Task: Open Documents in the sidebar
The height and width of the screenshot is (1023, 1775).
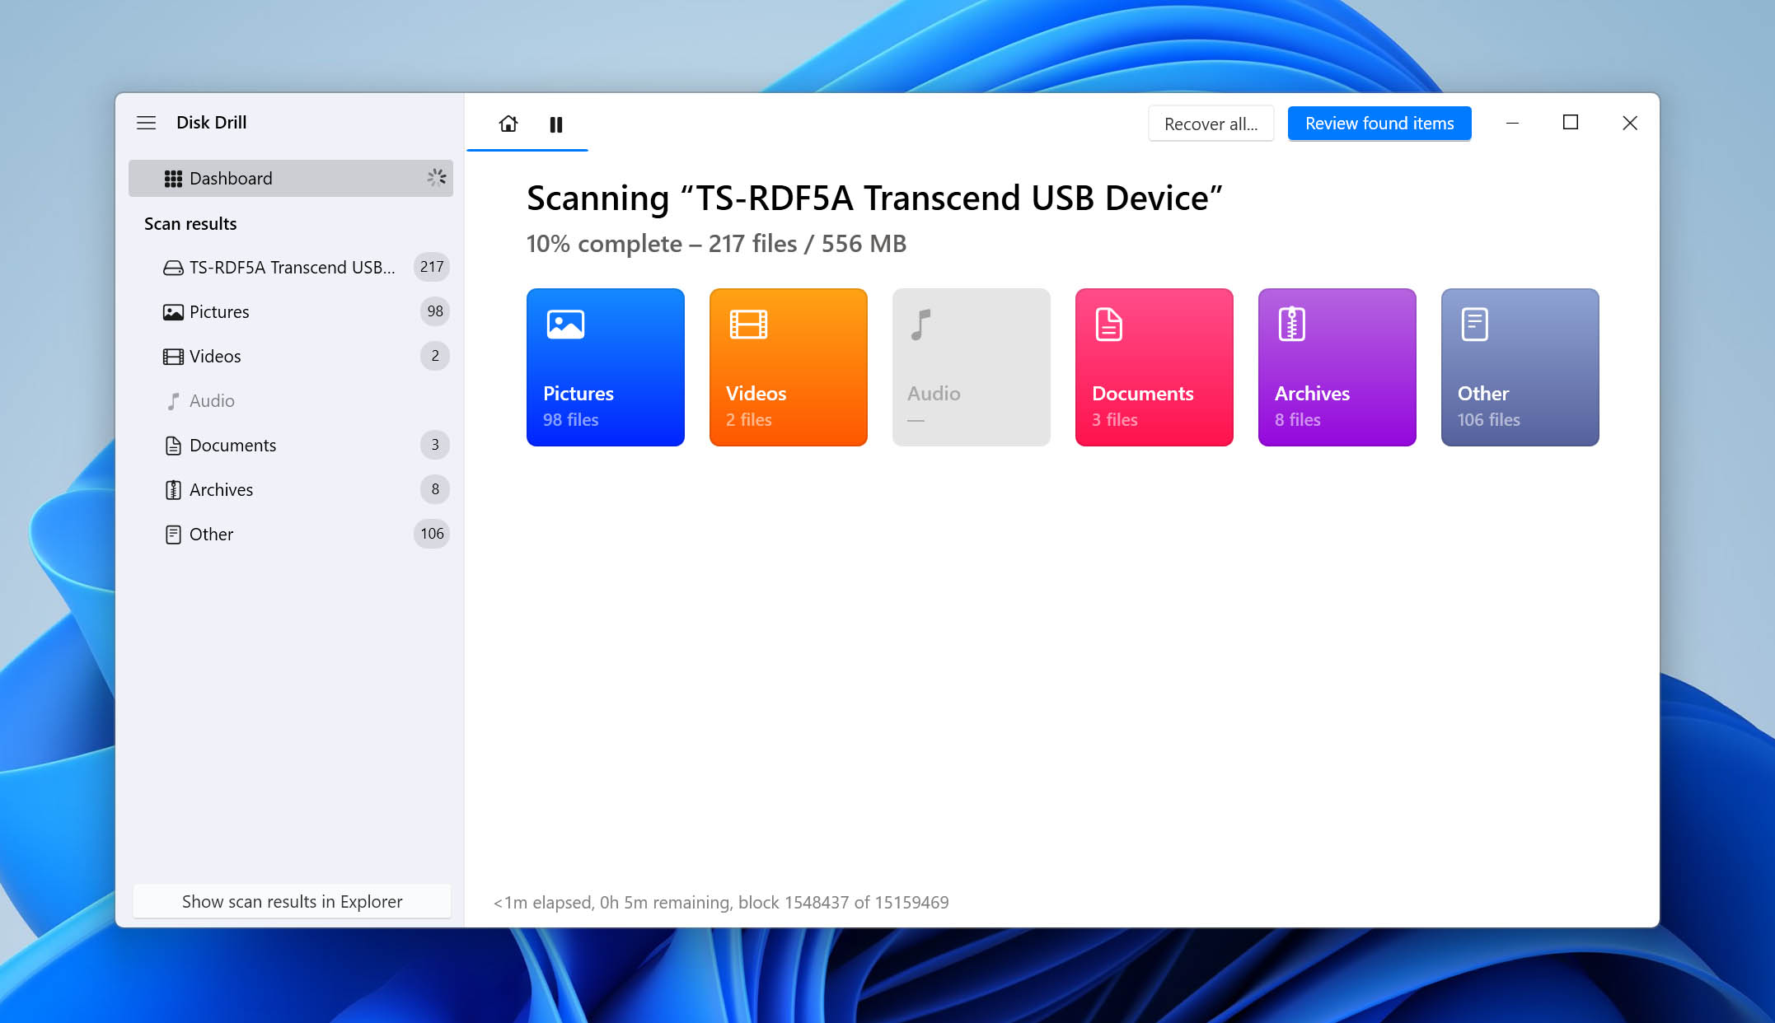Action: coord(291,445)
